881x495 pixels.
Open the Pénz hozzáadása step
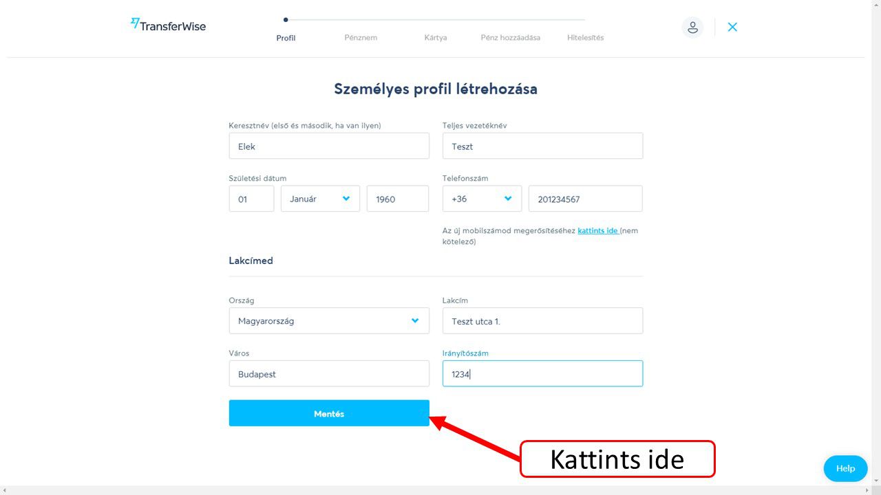pos(511,38)
